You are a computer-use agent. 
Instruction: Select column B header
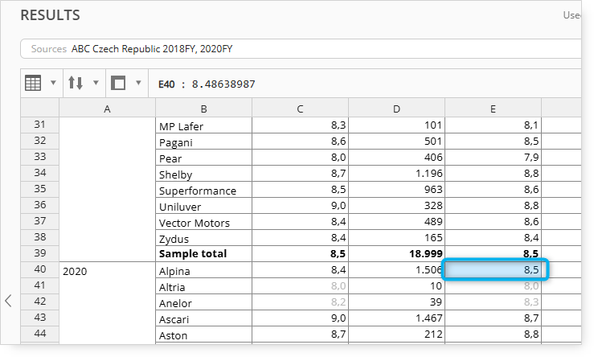coord(204,109)
